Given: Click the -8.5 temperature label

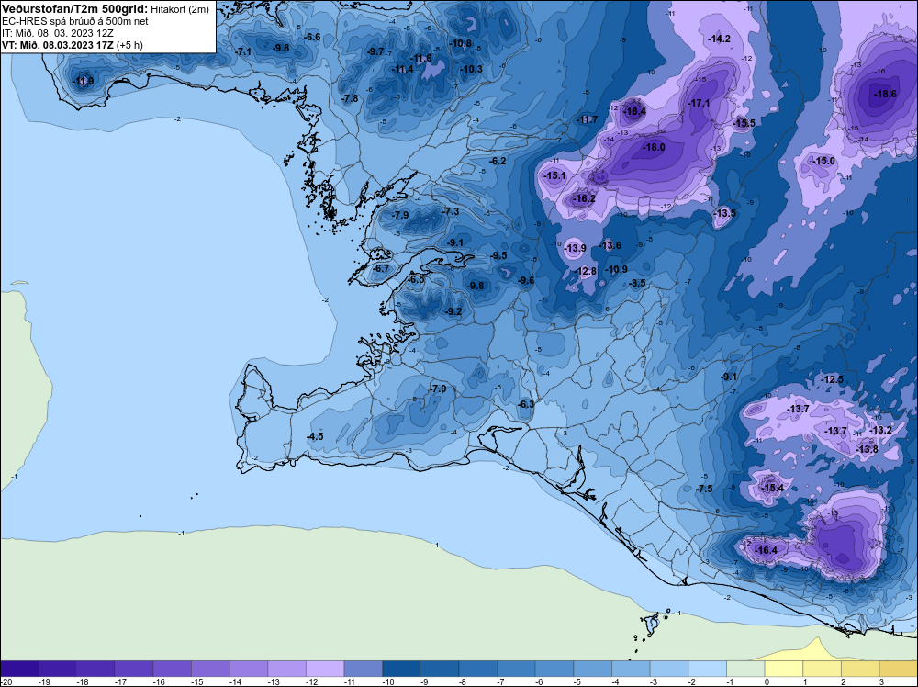Looking at the screenshot, I should pos(638,283).
